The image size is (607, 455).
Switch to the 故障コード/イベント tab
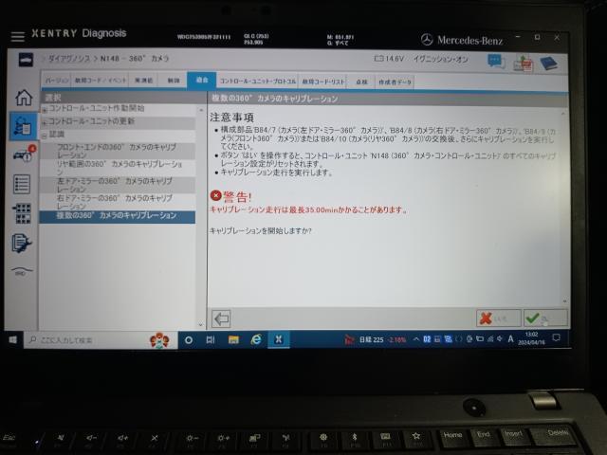point(101,81)
